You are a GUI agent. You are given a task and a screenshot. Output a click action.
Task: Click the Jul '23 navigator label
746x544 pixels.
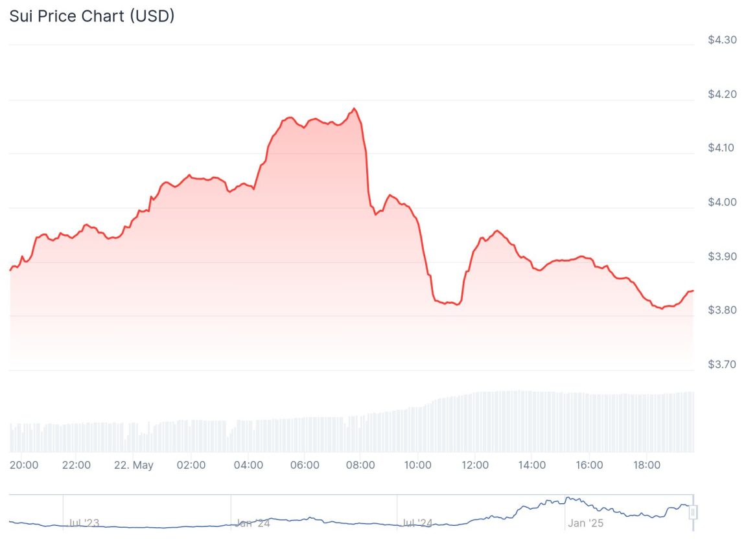click(x=84, y=523)
